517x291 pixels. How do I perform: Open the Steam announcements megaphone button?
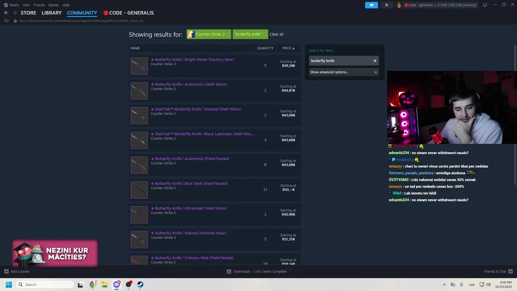371,5
